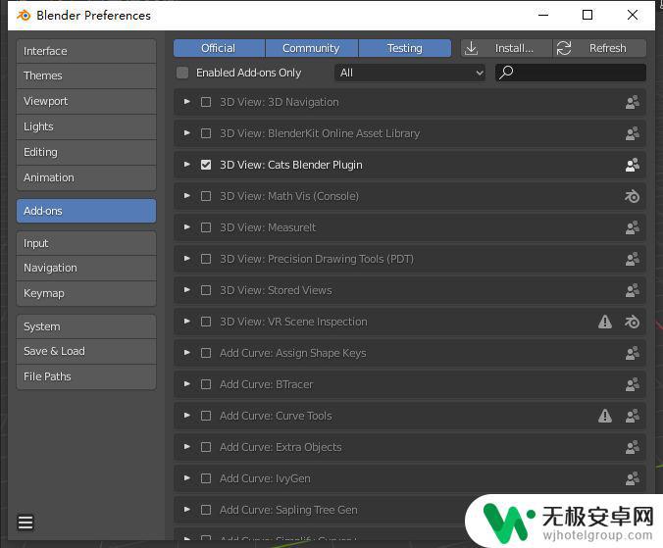
Task: Expand VR Scene Inspection details
Action: [187, 322]
